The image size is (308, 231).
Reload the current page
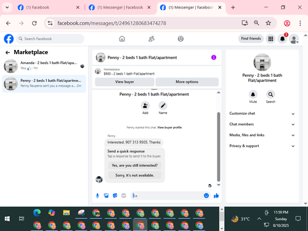[x=34, y=23]
